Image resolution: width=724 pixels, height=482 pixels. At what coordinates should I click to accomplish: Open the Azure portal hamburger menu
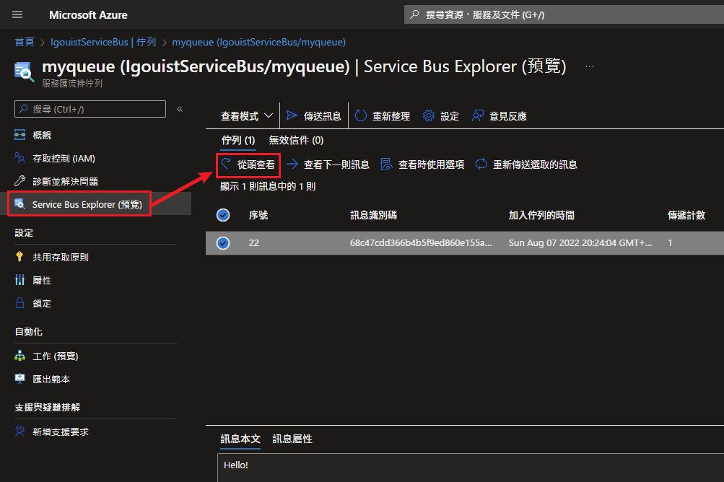pos(17,14)
